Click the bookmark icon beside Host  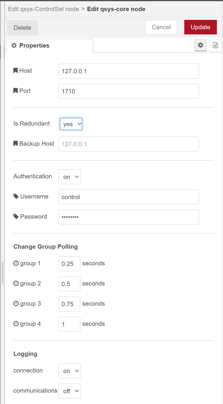point(16,71)
